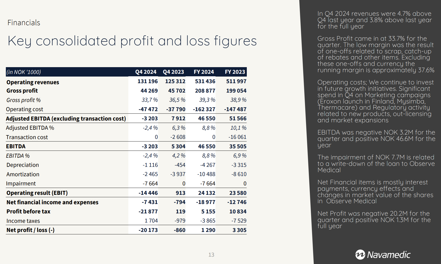Click the Q4 2024 operating revenues value 131 196
441x264 pixels.
(148, 81)
